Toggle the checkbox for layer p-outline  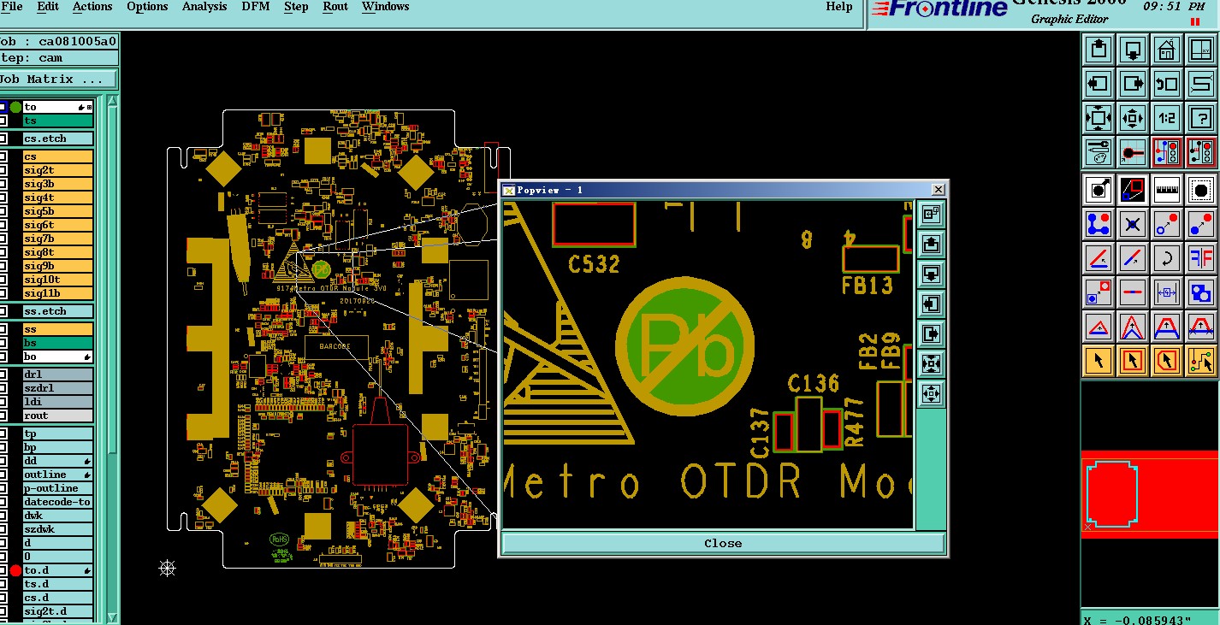click(x=3, y=488)
